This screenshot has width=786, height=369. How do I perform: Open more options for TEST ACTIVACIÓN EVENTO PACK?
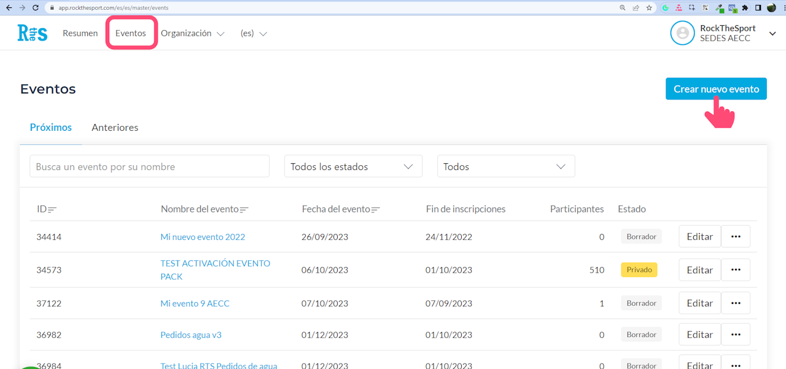point(736,270)
